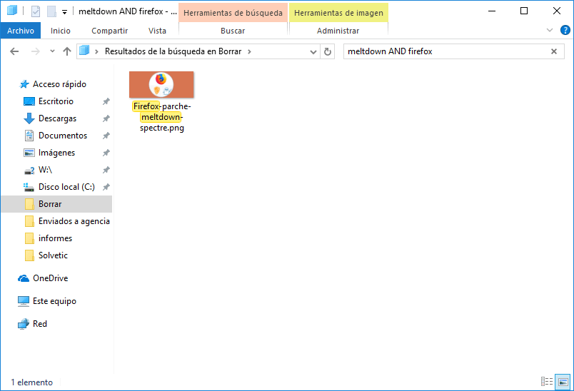Switch to details view in the status bar
The image size is (574, 391).
(547, 382)
